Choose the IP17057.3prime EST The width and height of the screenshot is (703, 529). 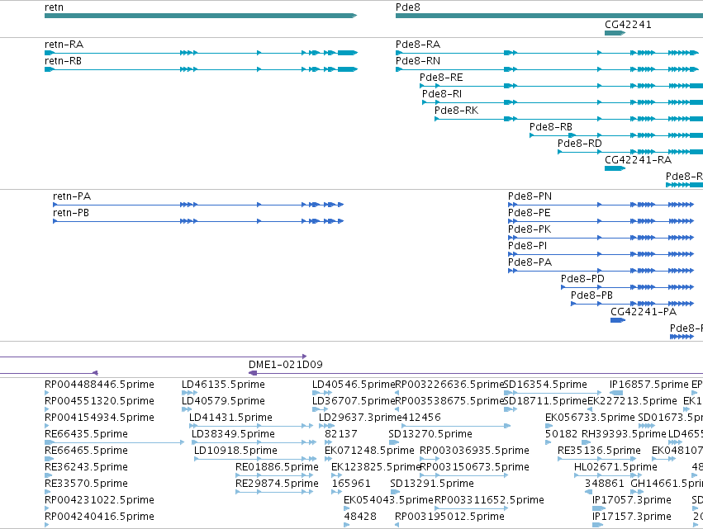pos(632,500)
